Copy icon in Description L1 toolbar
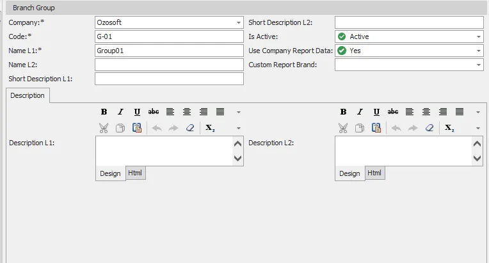The image size is (489, 263). tap(120, 128)
